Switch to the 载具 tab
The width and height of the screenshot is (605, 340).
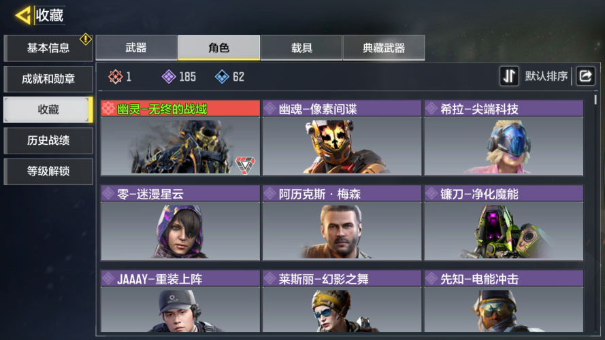coord(301,48)
